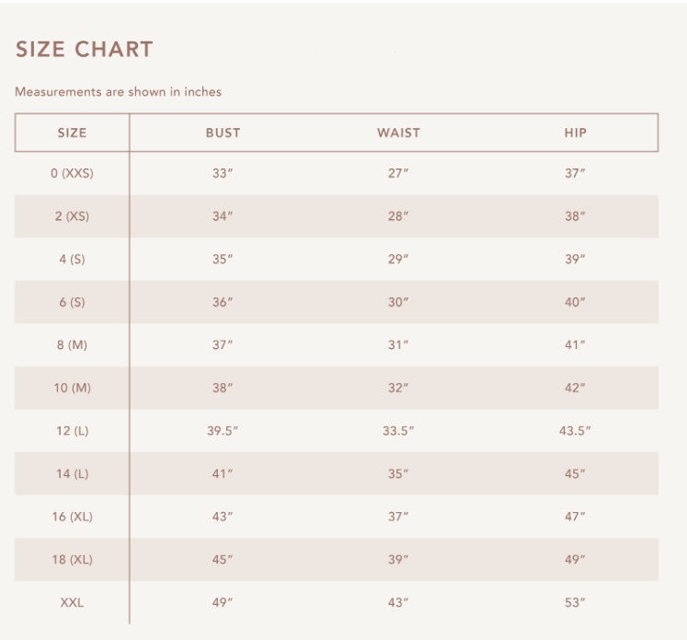Select the 2 (XS) size label
The image size is (687, 640).
point(72,216)
